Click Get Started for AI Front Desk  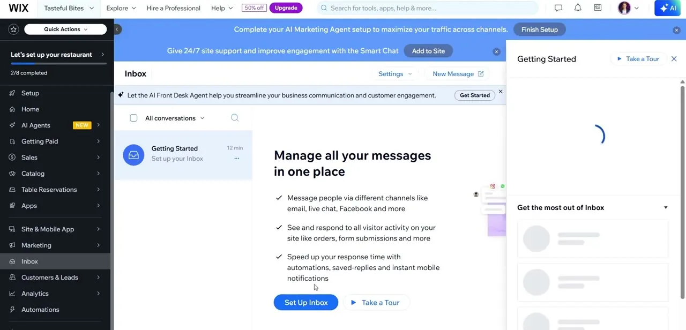coord(475,95)
